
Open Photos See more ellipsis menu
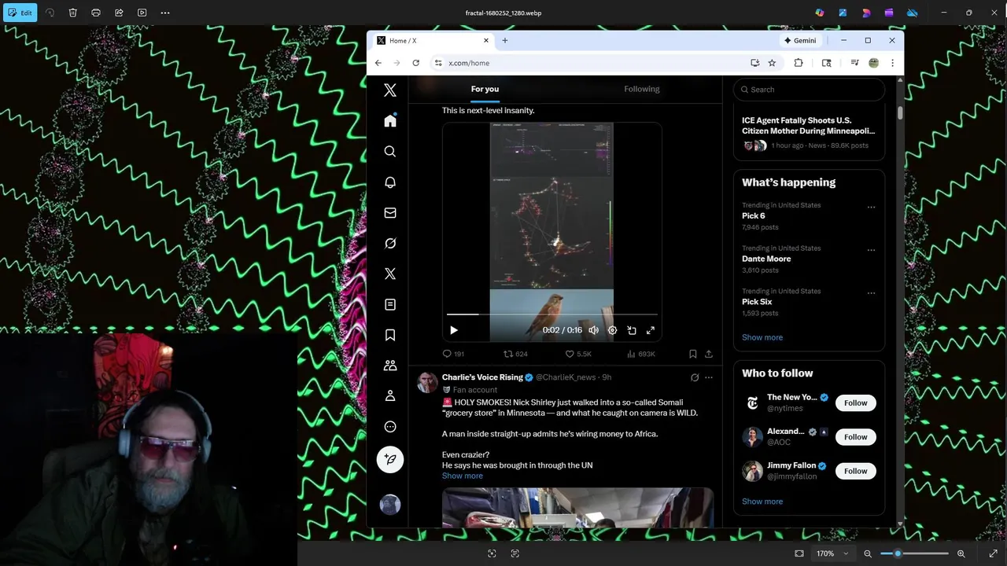click(x=165, y=13)
